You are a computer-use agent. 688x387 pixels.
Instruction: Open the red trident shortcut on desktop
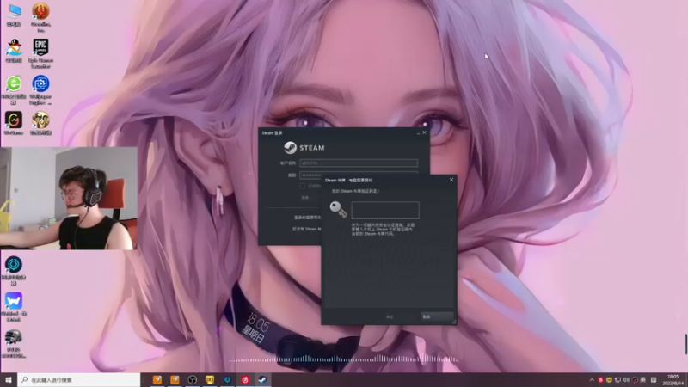click(40, 16)
